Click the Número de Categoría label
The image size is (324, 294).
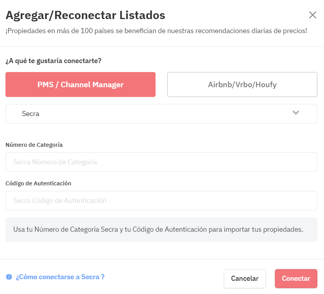[34, 145]
